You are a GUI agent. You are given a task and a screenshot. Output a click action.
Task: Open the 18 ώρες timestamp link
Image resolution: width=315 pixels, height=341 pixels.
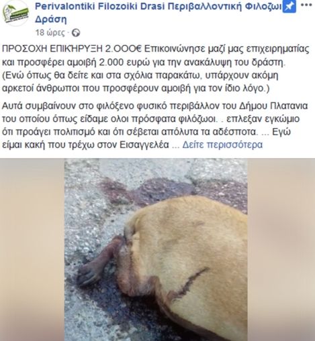point(50,33)
